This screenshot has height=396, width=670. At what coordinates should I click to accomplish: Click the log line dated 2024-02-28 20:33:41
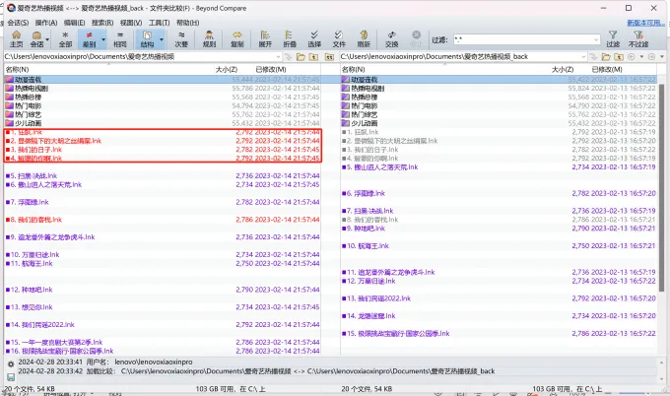click(x=105, y=362)
